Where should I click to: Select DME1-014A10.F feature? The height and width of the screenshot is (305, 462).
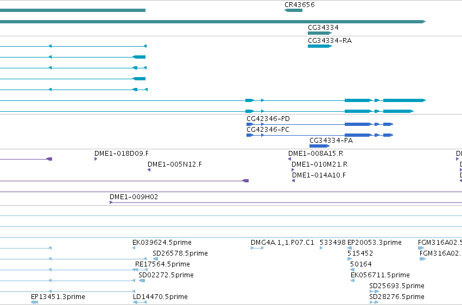[294, 181]
